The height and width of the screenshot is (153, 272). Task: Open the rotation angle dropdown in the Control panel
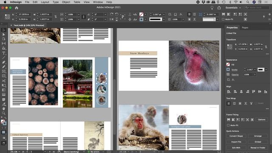pyautogui.click(x=105, y=14)
